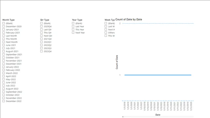
Task: Tick the 2020Q4 checkbox
Action: click(x=41, y=26)
